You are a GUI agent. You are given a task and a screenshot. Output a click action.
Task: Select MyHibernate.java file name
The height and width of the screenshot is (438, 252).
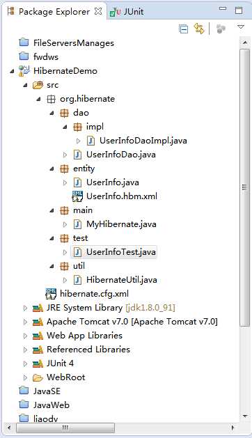[x=121, y=224]
